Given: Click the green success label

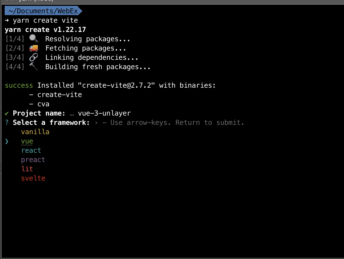Looking at the screenshot, I should (19, 85).
